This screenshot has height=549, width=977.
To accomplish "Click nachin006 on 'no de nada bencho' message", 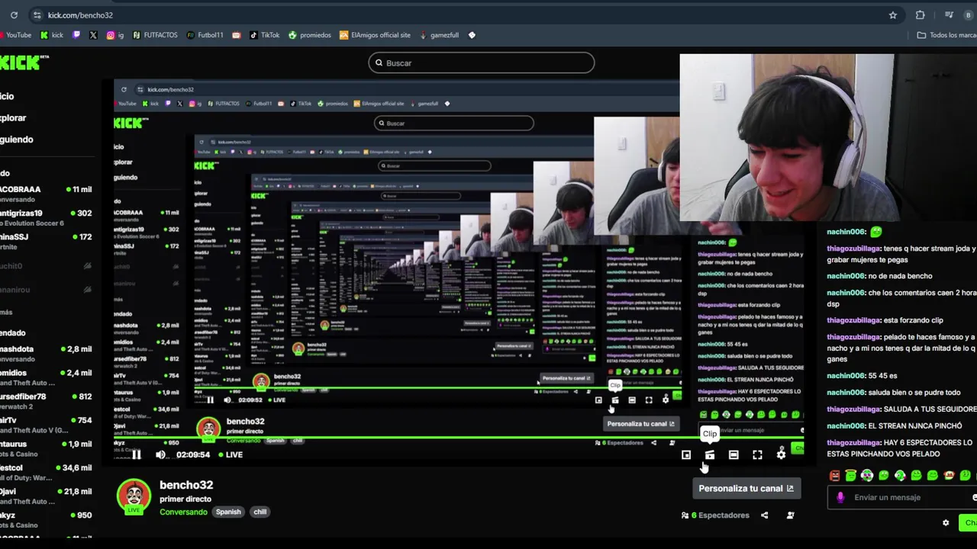I will tap(846, 276).
